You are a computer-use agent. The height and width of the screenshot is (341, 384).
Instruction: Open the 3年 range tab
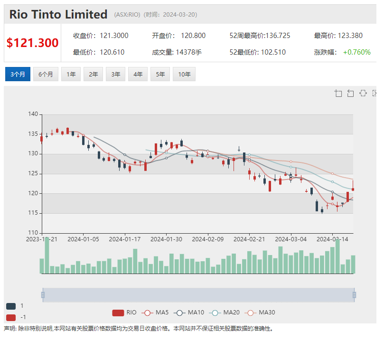coord(116,74)
